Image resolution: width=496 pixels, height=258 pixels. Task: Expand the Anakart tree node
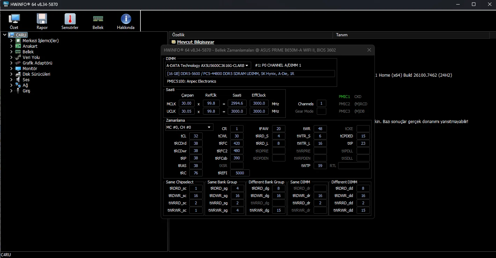11,46
